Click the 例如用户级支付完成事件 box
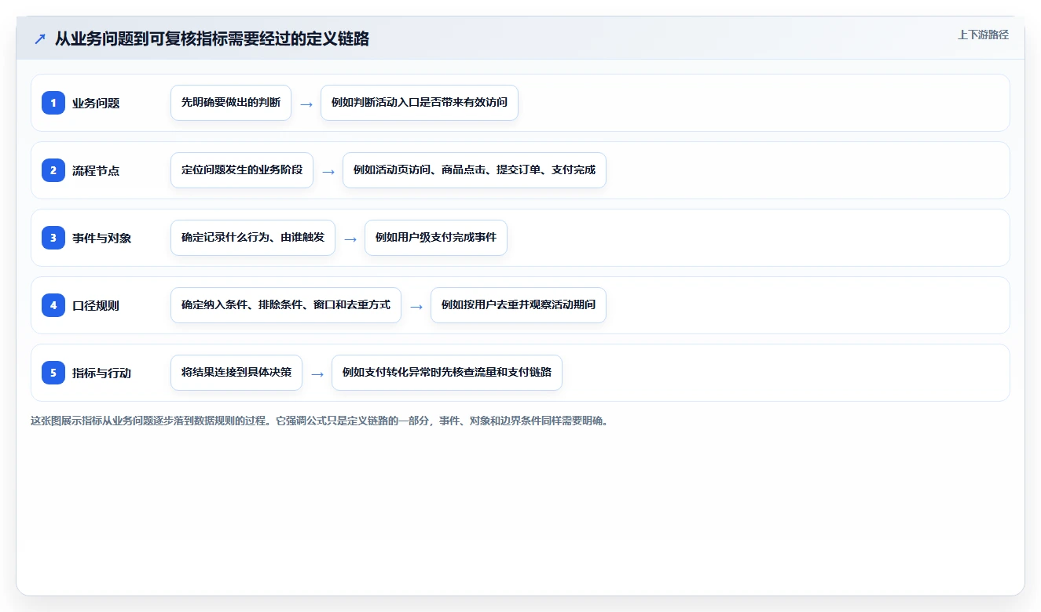1041x612 pixels. [436, 238]
